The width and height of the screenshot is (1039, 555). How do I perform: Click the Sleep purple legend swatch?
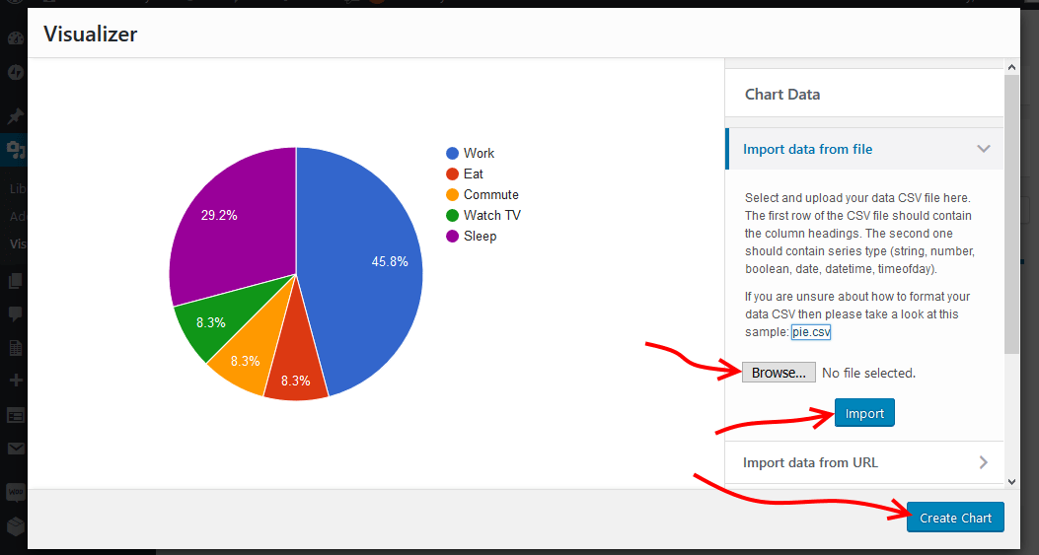point(453,237)
